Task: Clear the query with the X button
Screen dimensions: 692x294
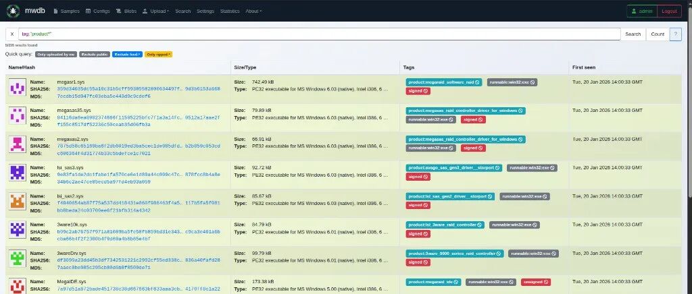Action: coord(12,34)
